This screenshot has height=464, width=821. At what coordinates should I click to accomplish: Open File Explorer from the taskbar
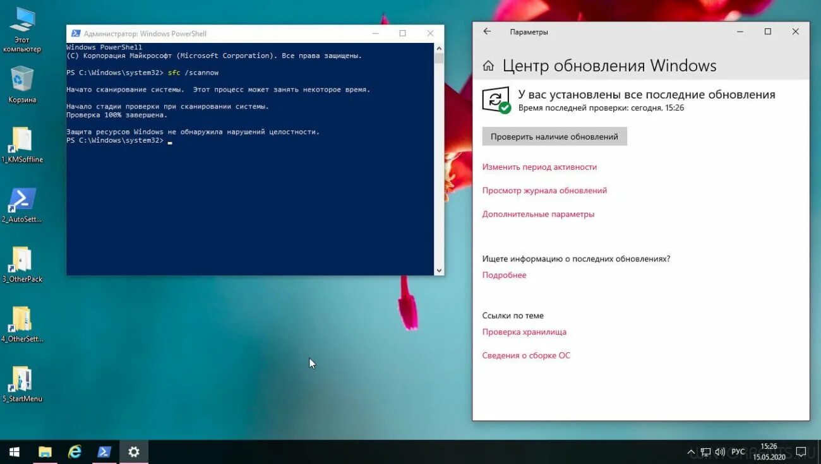45,452
